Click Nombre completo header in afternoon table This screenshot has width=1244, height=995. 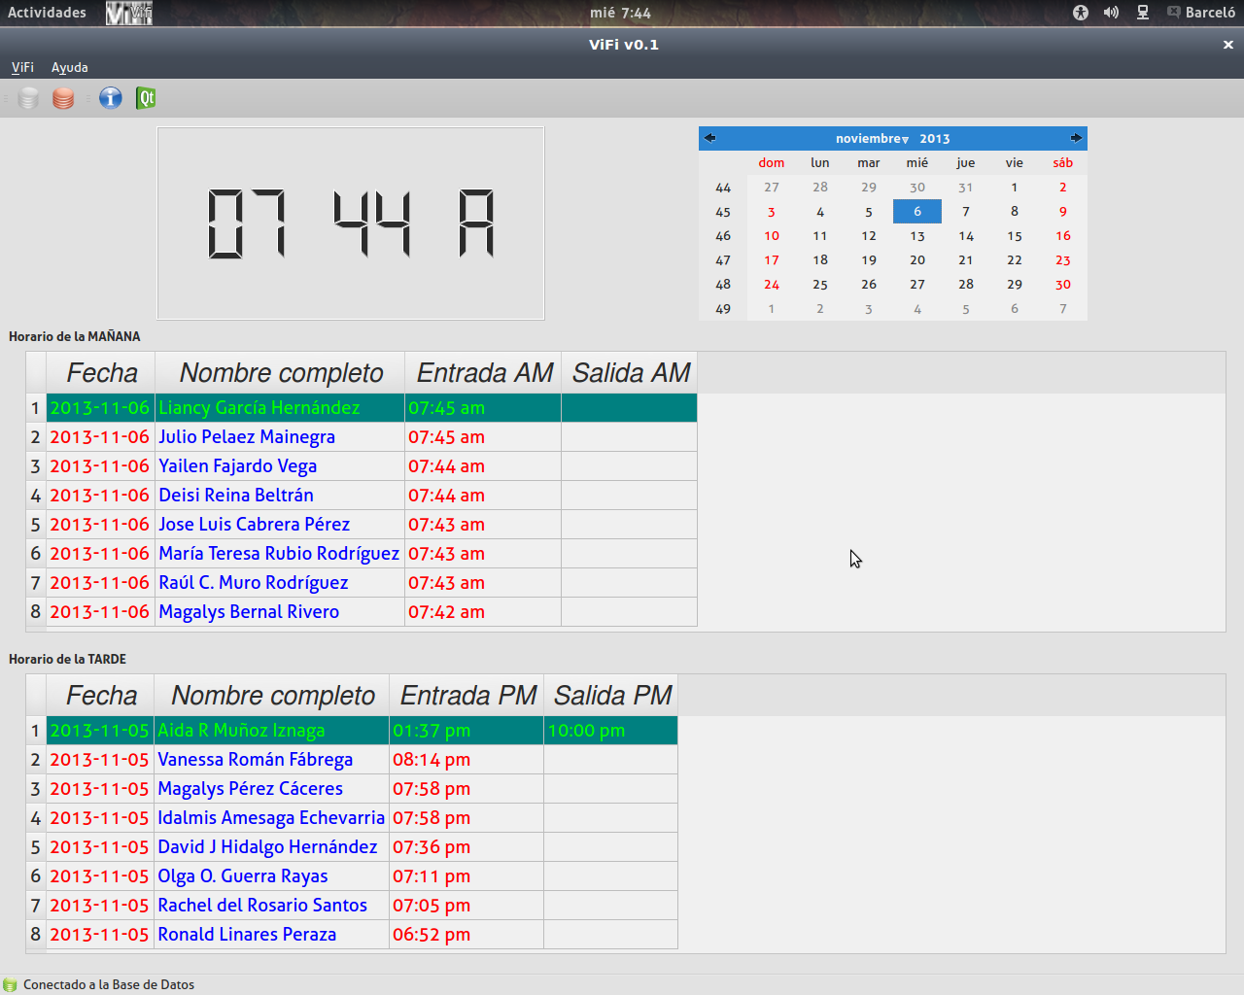(x=272, y=696)
